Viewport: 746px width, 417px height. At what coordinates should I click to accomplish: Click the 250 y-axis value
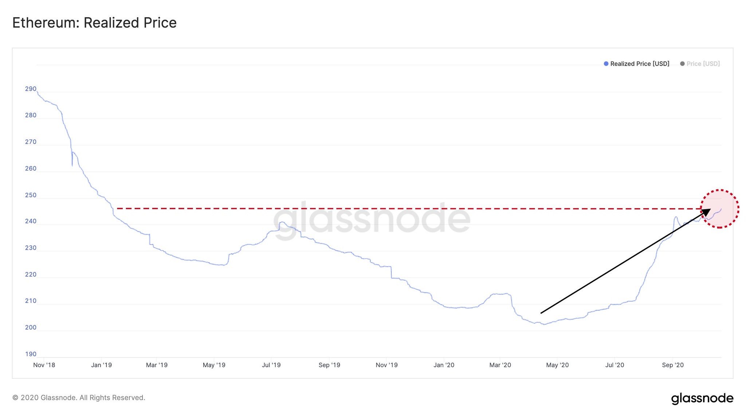click(x=31, y=195)
